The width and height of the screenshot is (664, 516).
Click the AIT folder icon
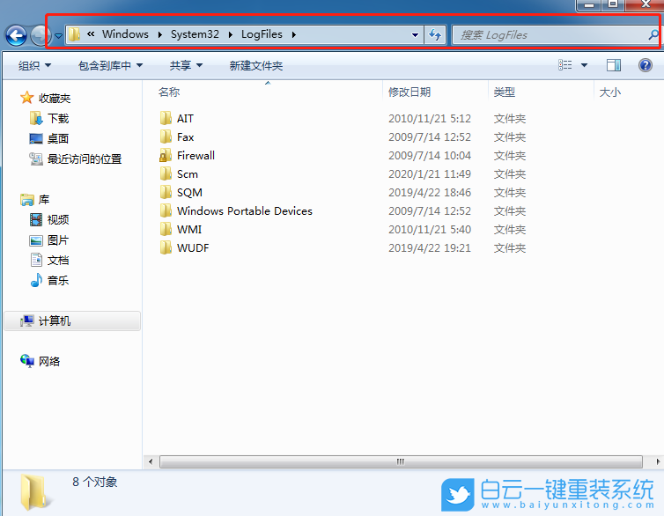pos(166,118)
